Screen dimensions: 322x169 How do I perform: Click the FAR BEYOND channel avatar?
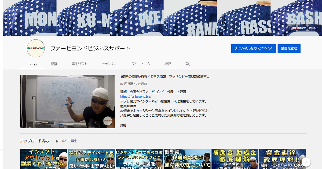(x=36, y=48)
